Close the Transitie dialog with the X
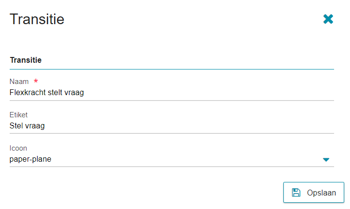The image size is (350, 209). [328, 19]
